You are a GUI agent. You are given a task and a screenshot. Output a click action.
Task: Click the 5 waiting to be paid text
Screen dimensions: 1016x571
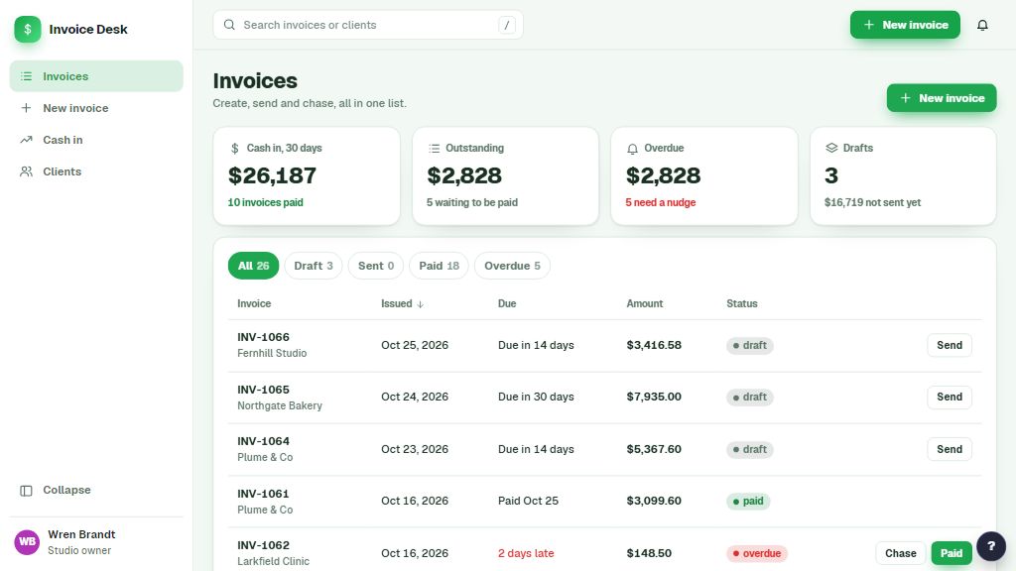click(471, 202)
